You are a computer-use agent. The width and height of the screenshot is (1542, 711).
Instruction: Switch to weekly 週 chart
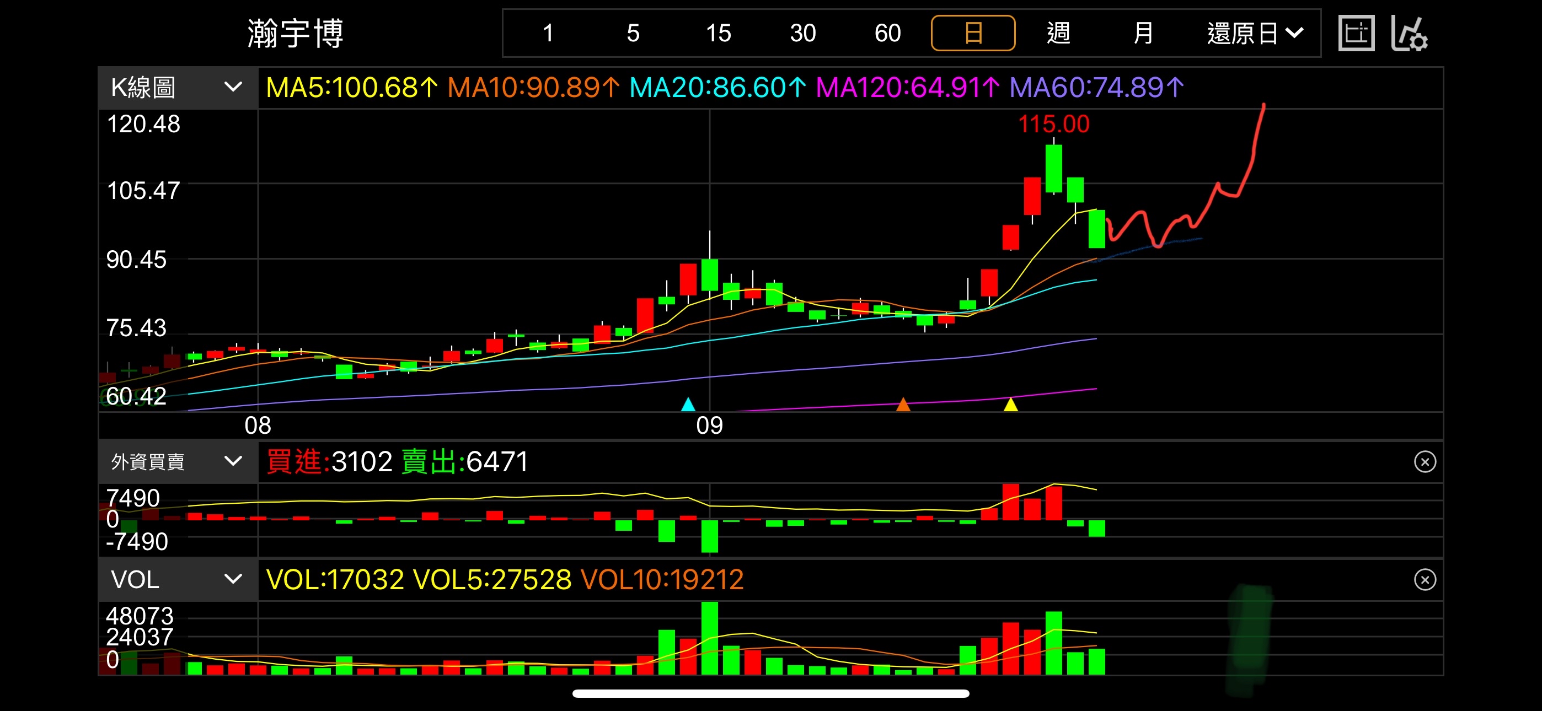(1058, 34)
